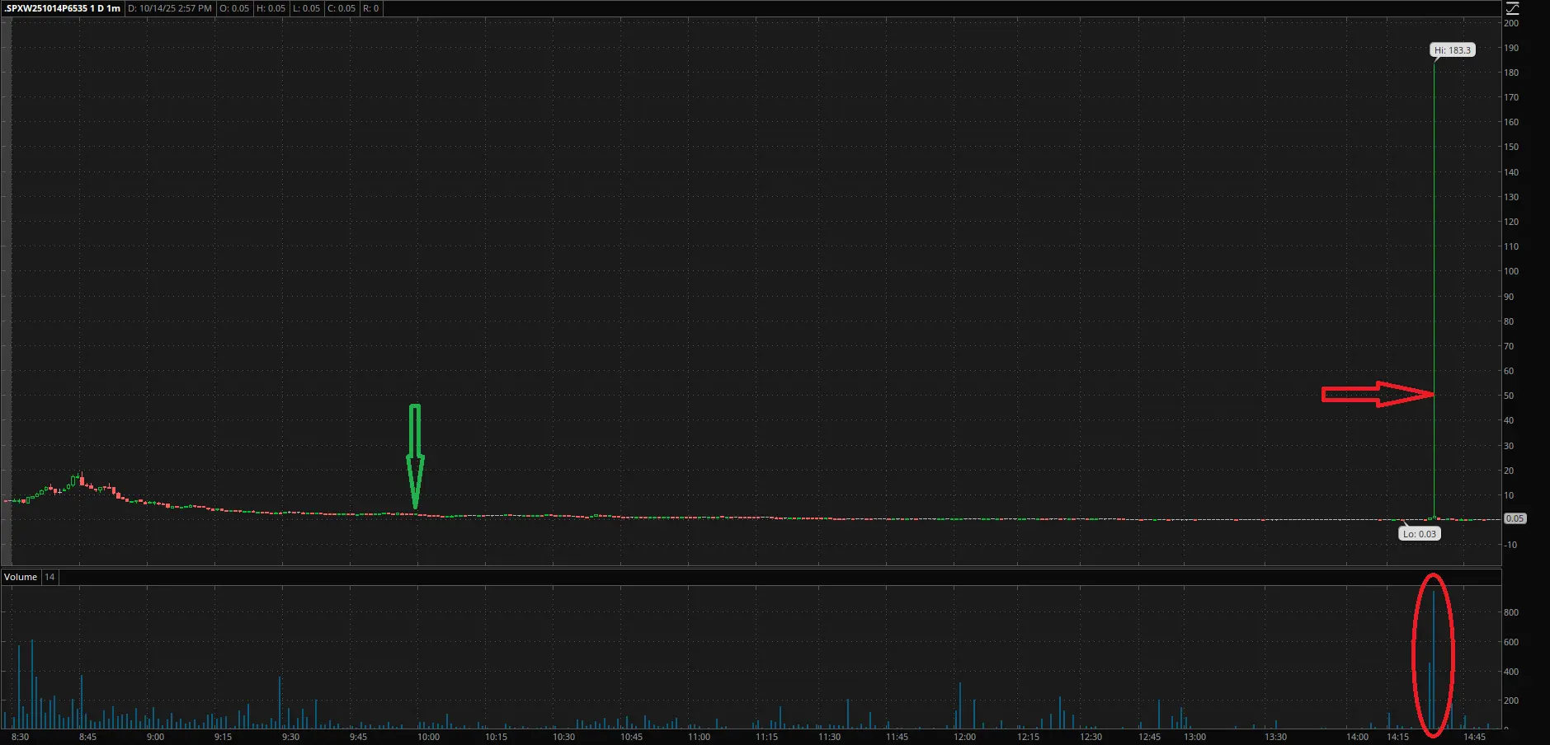Viewport: 1550px width, 745px height.
Task: Select the Hi: 183.3 price bubble
Action: 1452,50
